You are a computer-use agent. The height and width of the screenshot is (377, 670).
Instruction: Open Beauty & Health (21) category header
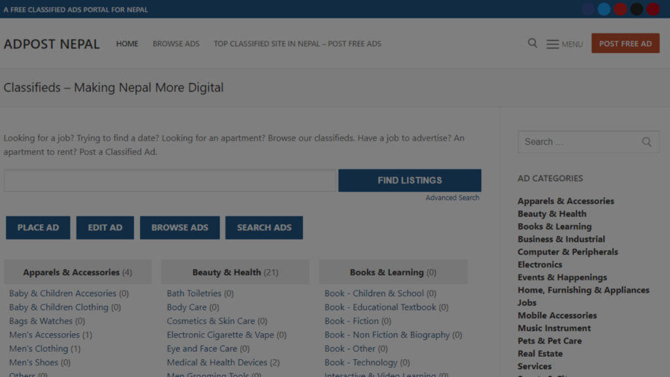[235, 272]
